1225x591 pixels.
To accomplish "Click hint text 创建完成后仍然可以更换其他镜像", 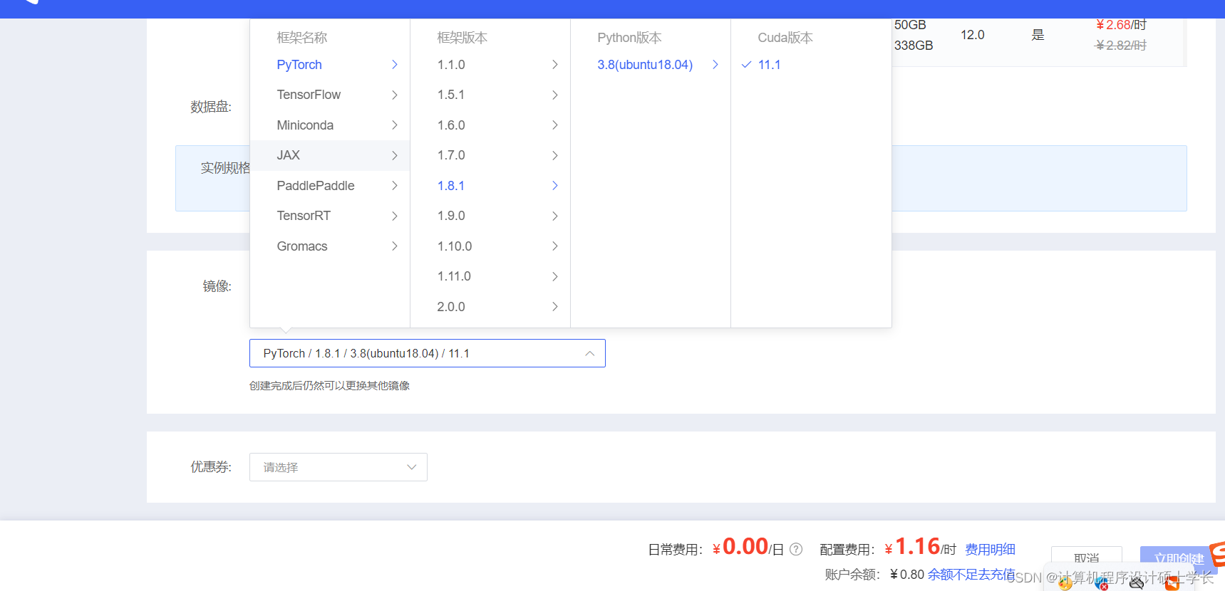I will (329, 386).
